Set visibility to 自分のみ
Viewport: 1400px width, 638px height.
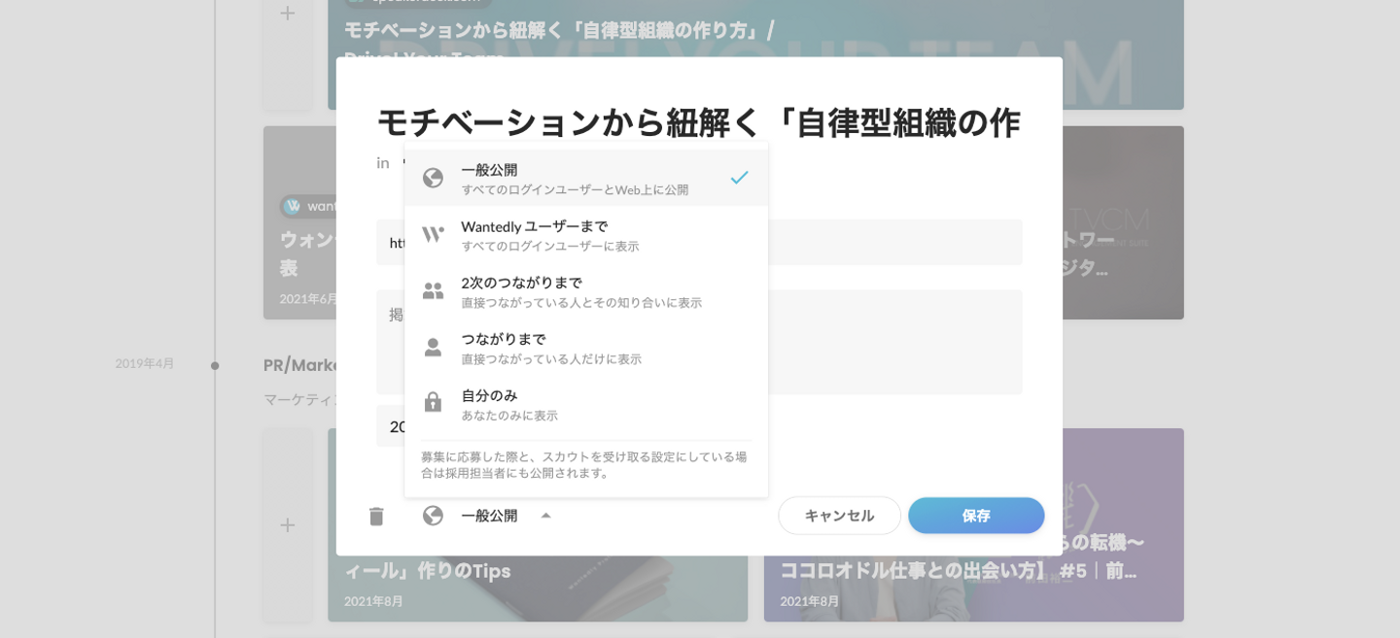[x=586, y=403]
